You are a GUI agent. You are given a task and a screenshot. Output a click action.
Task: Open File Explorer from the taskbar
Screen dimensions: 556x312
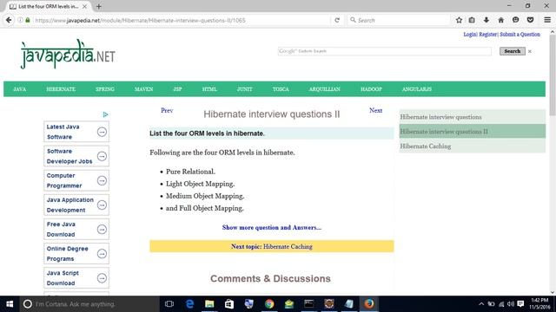click(x=209, y=304)
